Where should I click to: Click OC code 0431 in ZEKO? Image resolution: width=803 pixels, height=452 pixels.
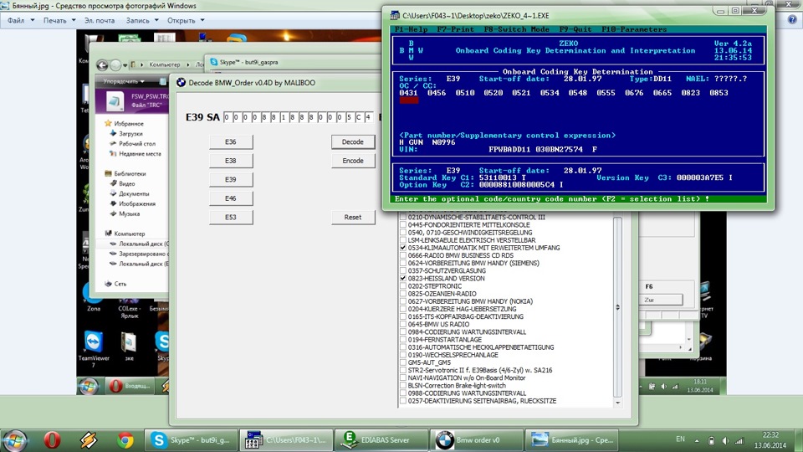409,93
